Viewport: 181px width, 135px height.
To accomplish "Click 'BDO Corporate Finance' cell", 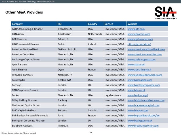I will pos(34,90).
